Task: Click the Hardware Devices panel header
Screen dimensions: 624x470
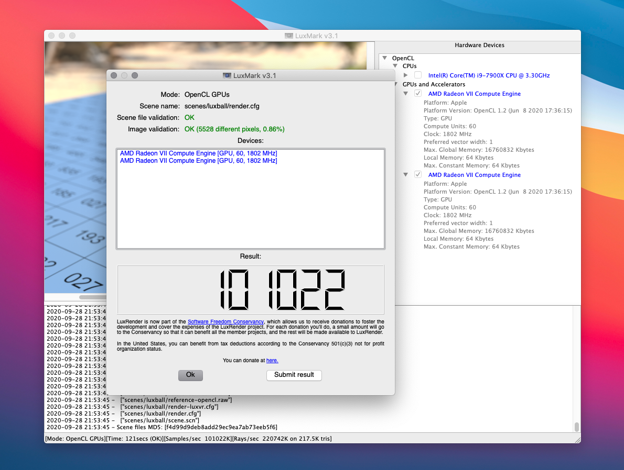Action: [479, 46]
